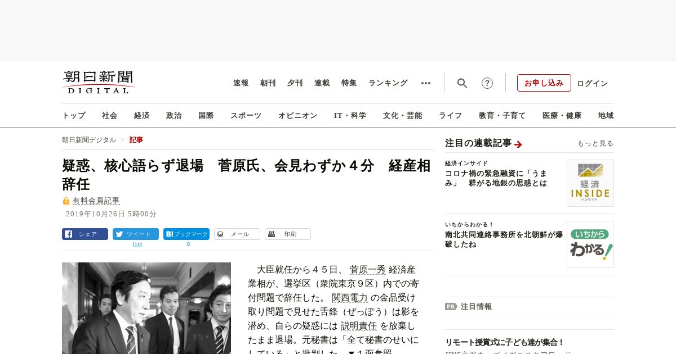Viewport: 676px width, 354px height.
Task: Select the スポーツ navigation tab
Action: pos(246,116)
